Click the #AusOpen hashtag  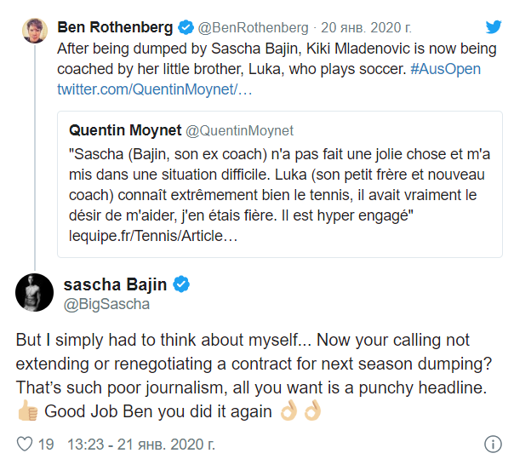click(x=445, y=69)
